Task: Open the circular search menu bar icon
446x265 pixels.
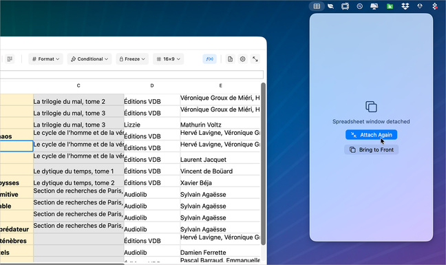Action: (359, 6)
